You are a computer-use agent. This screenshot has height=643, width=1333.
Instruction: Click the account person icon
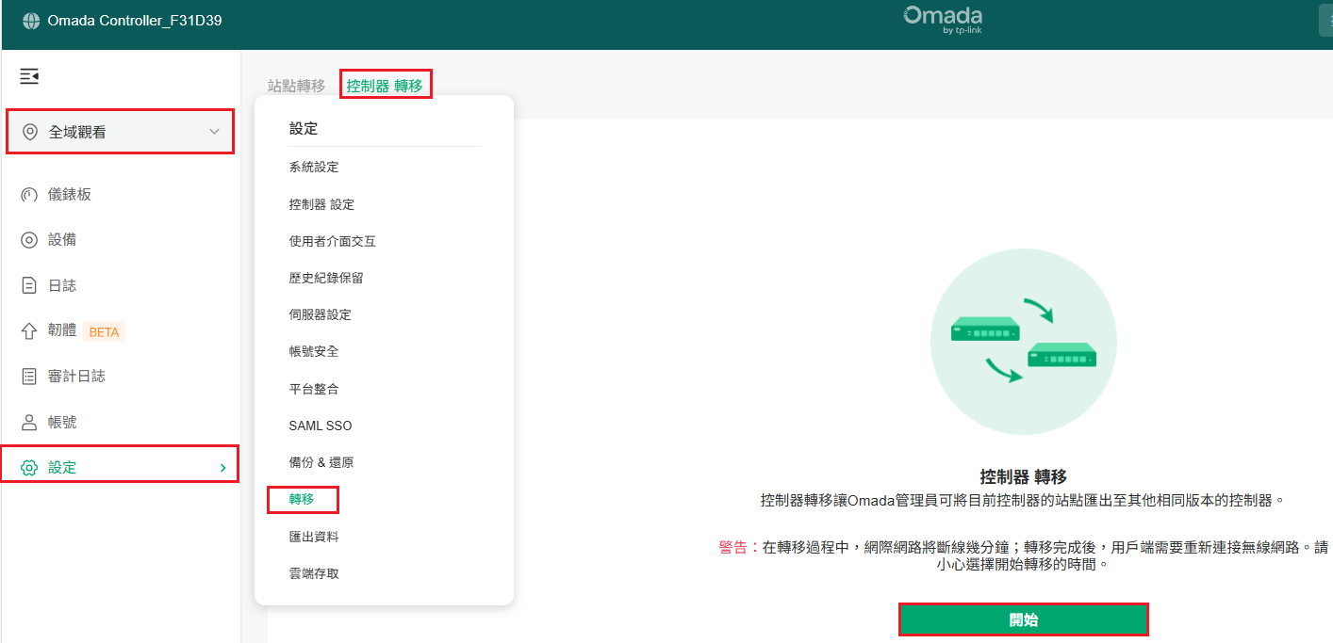click(29, 422)
